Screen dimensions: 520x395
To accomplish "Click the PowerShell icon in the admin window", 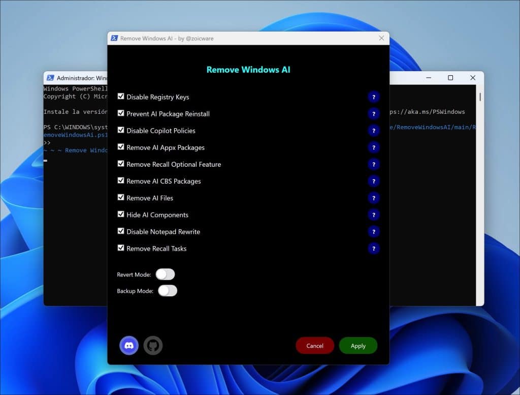I will (x=50, y=77).
